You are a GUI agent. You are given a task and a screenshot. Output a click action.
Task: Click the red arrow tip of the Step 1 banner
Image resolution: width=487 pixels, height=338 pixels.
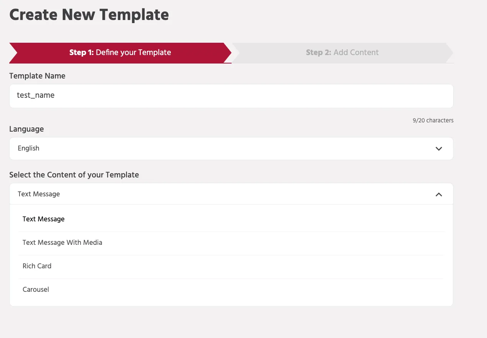click(227, 53)
